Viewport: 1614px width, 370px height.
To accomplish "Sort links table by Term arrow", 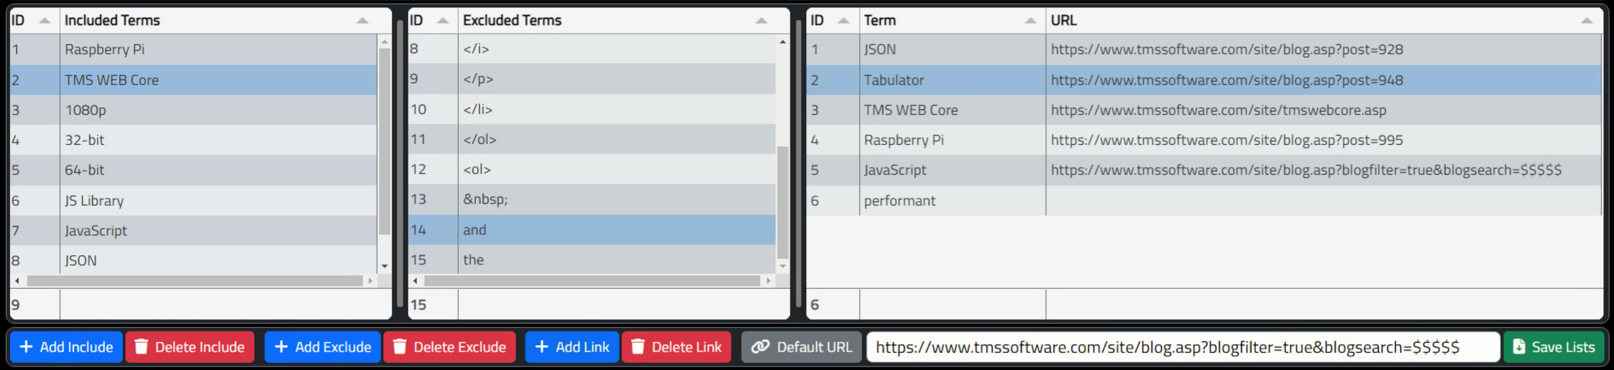I will (1031, 20).
